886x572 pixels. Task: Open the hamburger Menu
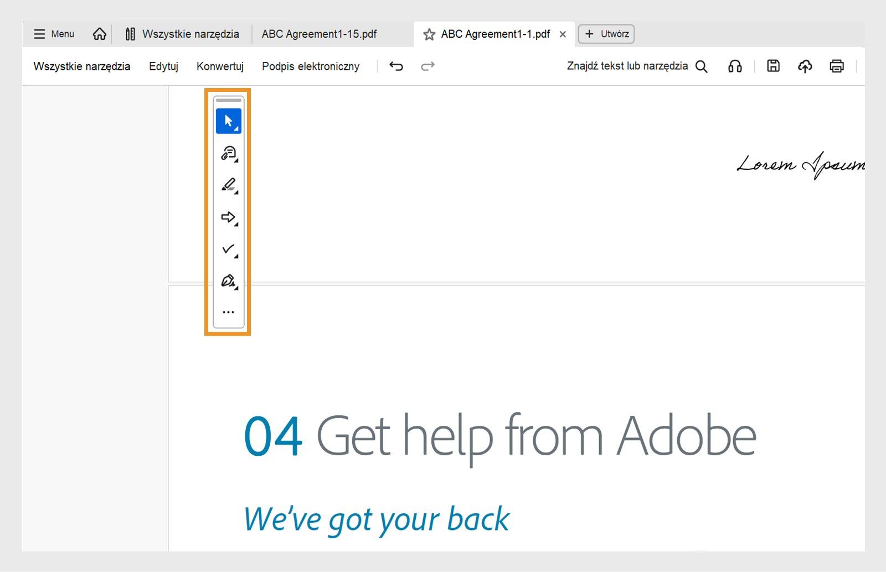[54, 34]
